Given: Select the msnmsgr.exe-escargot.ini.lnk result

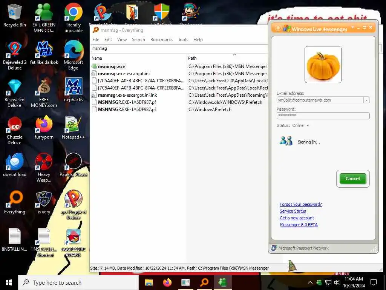Looking at the screenshot, I should 179,95.
